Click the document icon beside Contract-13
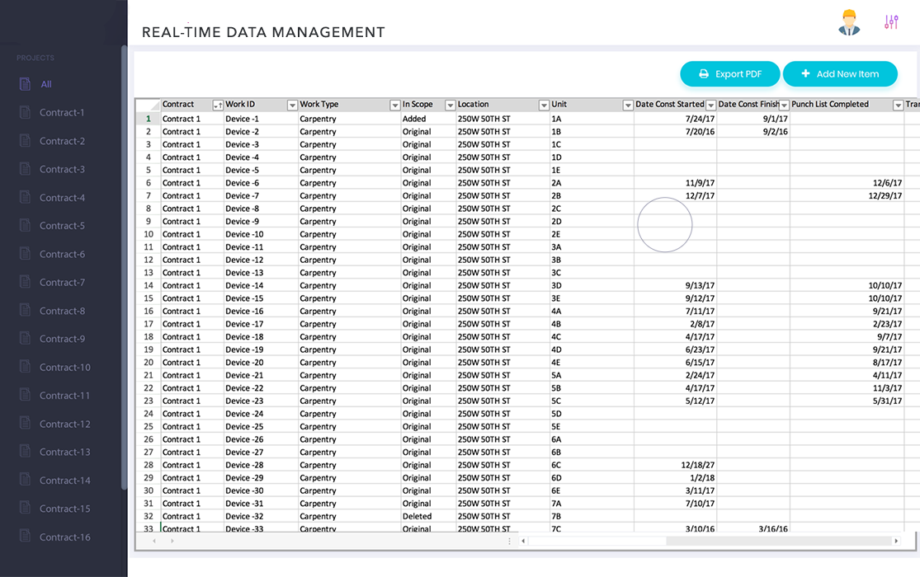The width and height of the screenshot is (920, 577). 25,452
